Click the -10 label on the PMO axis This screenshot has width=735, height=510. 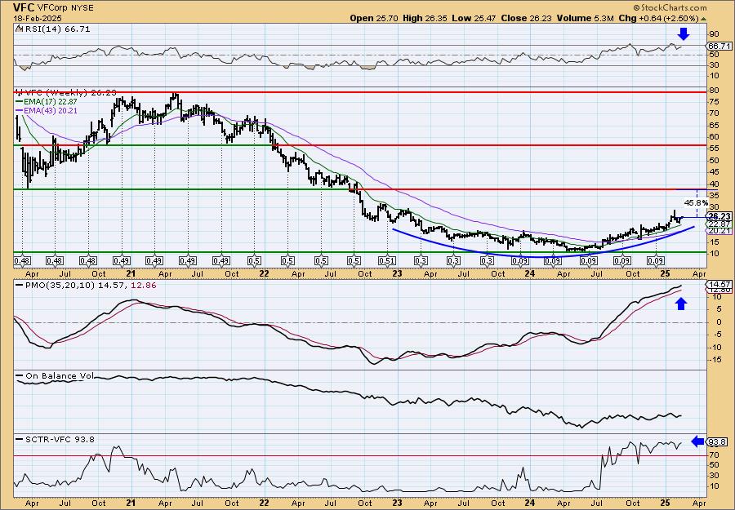[714, 347]
